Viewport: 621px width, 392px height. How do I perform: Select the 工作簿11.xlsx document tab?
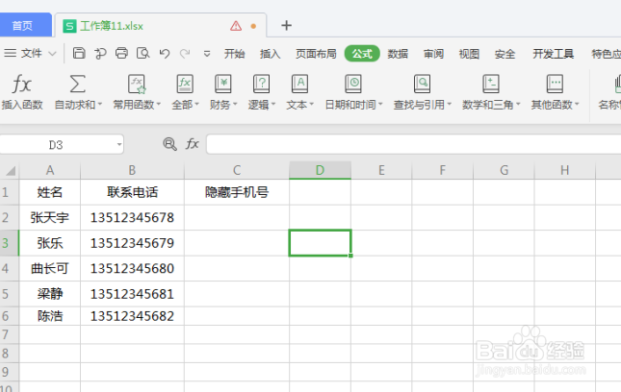click(161, 26)
